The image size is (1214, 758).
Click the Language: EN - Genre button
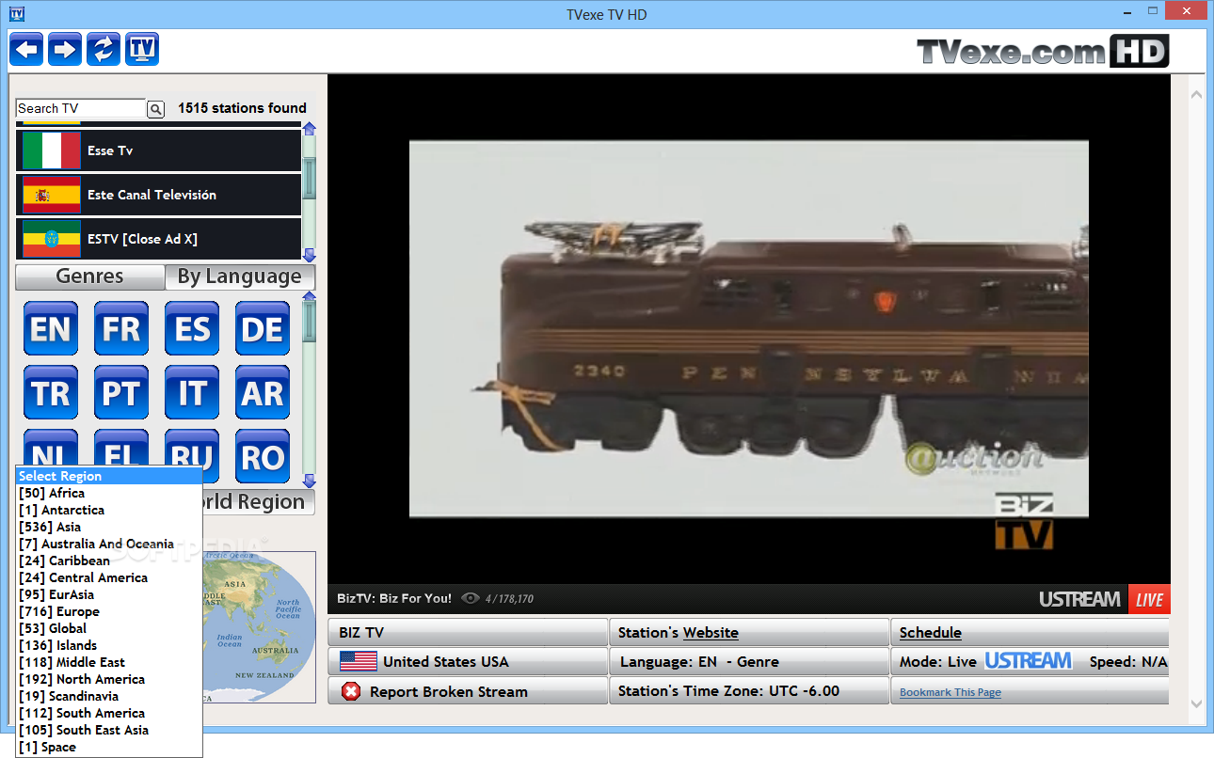tap(748, 661)
